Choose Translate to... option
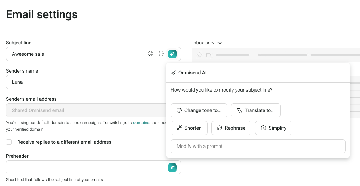 coord(256,110)
